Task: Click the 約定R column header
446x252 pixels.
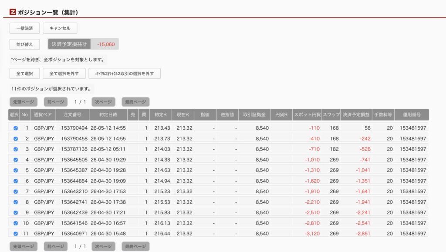Action: [x=160, y=114]
